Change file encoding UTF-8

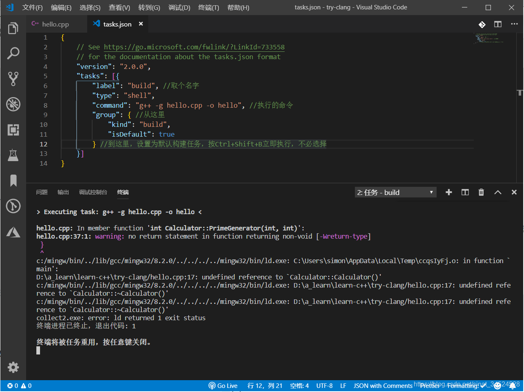pos(324,386)
